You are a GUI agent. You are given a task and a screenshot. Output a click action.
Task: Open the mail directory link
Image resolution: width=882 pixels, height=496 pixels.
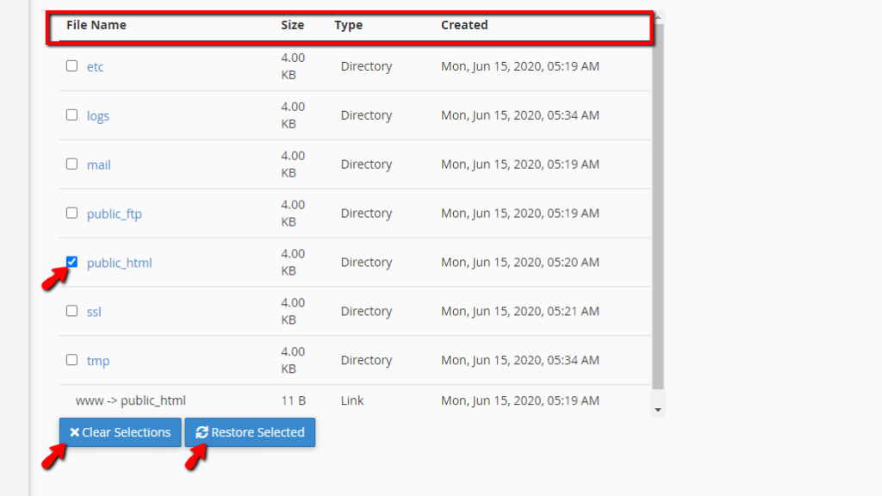click(98, 164)
